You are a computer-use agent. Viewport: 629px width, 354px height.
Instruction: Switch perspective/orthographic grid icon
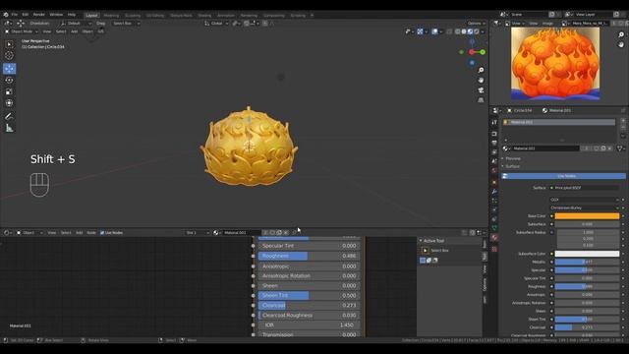click(x=481, y=100)
